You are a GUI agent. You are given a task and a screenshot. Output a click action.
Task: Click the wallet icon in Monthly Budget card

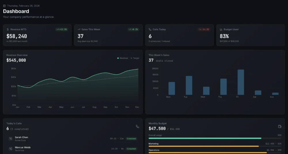click(x=280, y=126)
